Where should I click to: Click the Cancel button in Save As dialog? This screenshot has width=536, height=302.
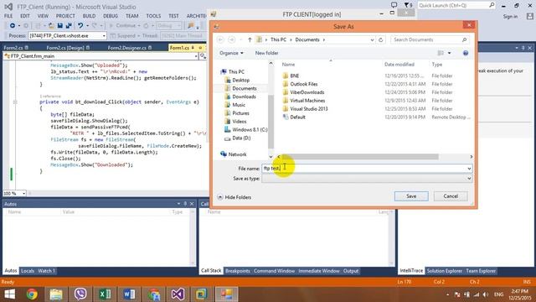[451, 196]
